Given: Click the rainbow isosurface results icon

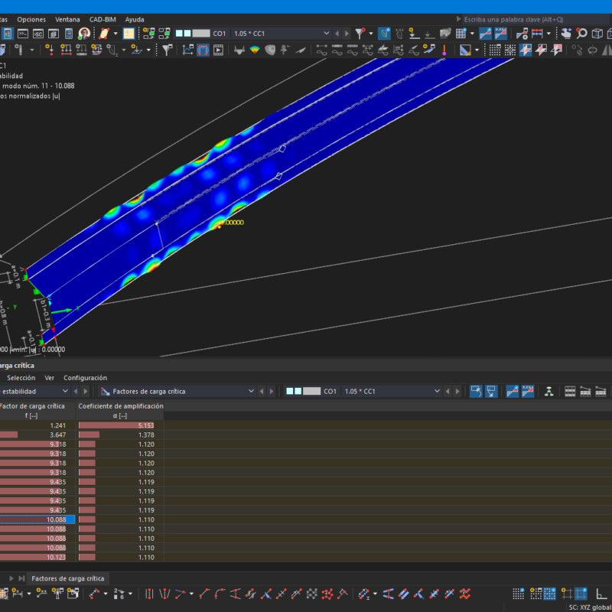Looking at the screenshot, I should (x=255, y=50).
